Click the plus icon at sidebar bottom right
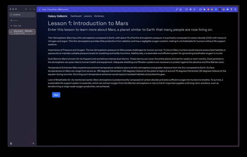 pyautogui.click(x=33, y=143)
